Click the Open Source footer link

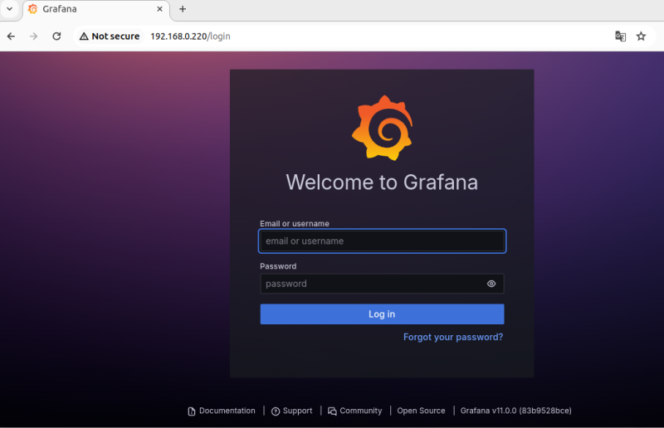coord(421,411)
